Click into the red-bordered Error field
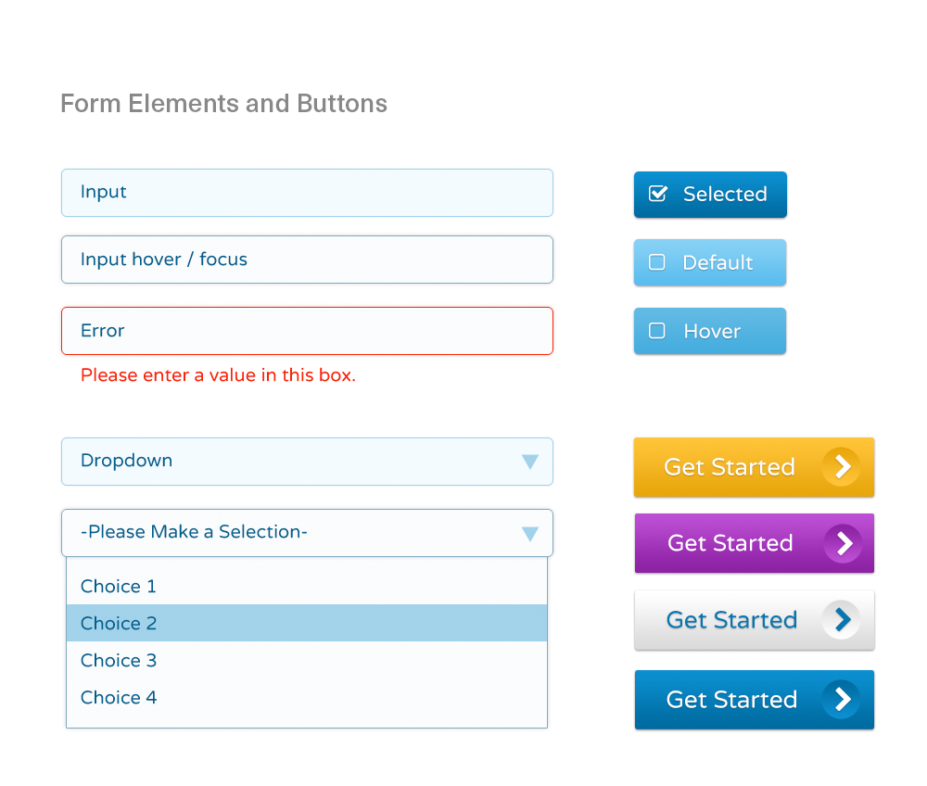Screen dimensions: 927x786 pos(307,331)
